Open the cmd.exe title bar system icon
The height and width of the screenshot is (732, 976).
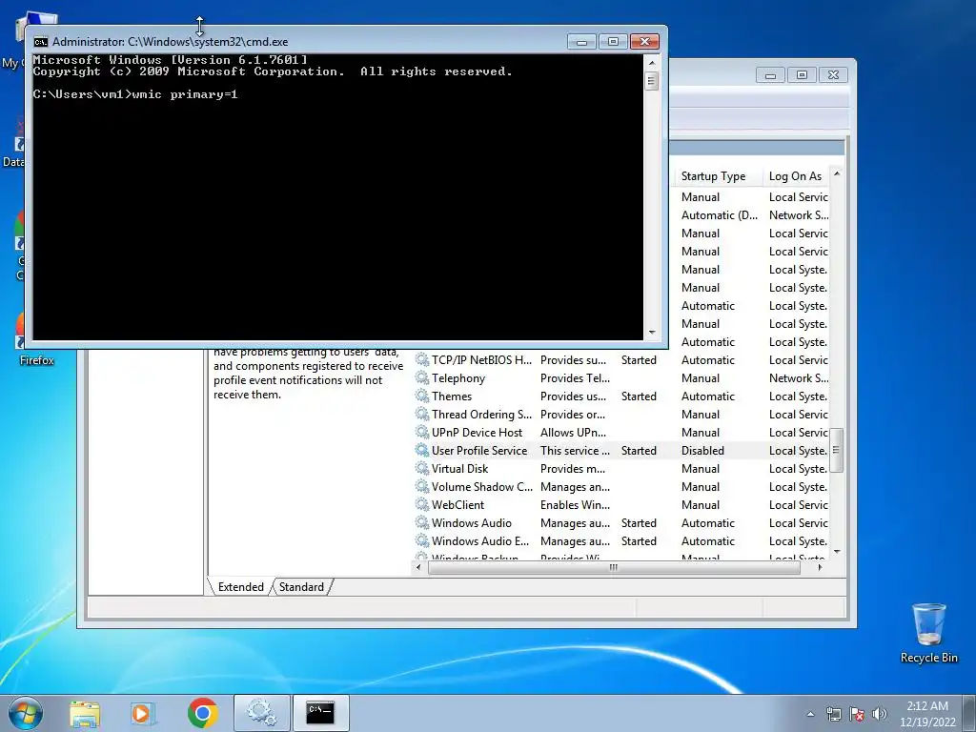[41, 42]
